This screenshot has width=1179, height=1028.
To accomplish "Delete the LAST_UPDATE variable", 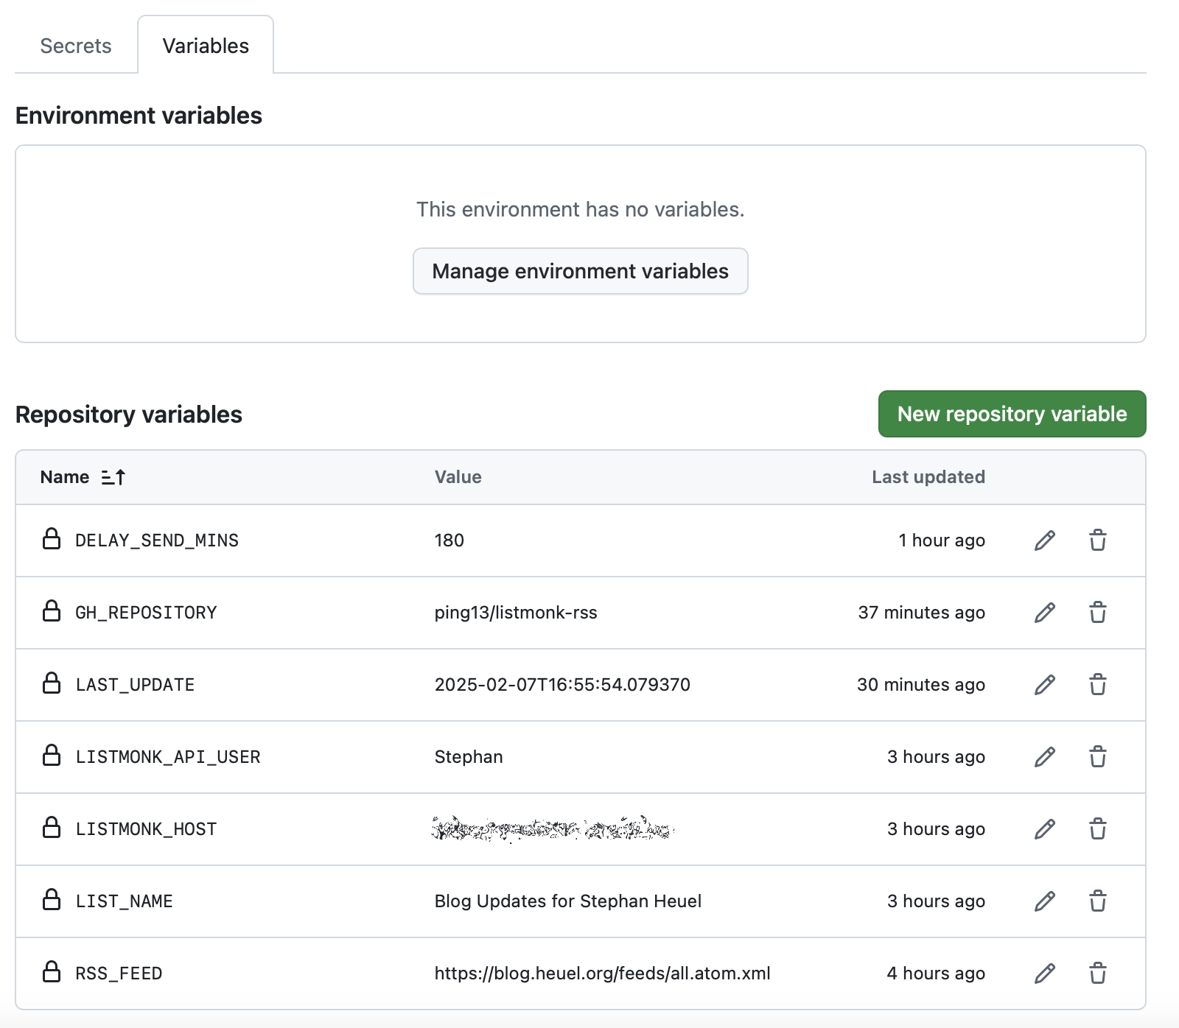I will click(x=1098, y=685).
